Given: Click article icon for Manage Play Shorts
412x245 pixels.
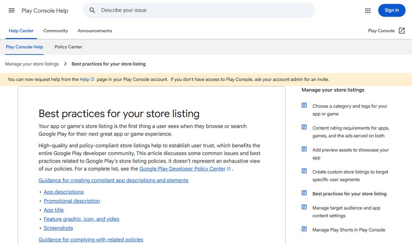Looking at the screenshot, I should 304,229.
